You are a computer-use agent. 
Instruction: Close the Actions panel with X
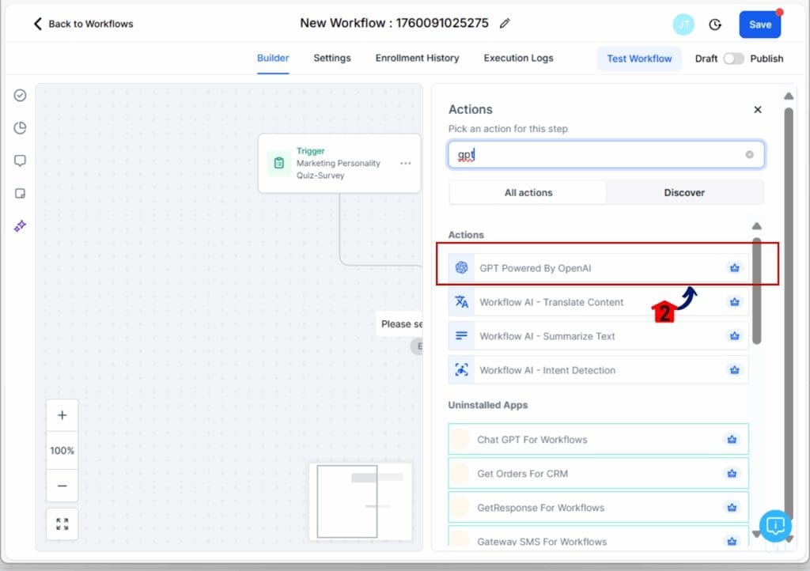758,110
